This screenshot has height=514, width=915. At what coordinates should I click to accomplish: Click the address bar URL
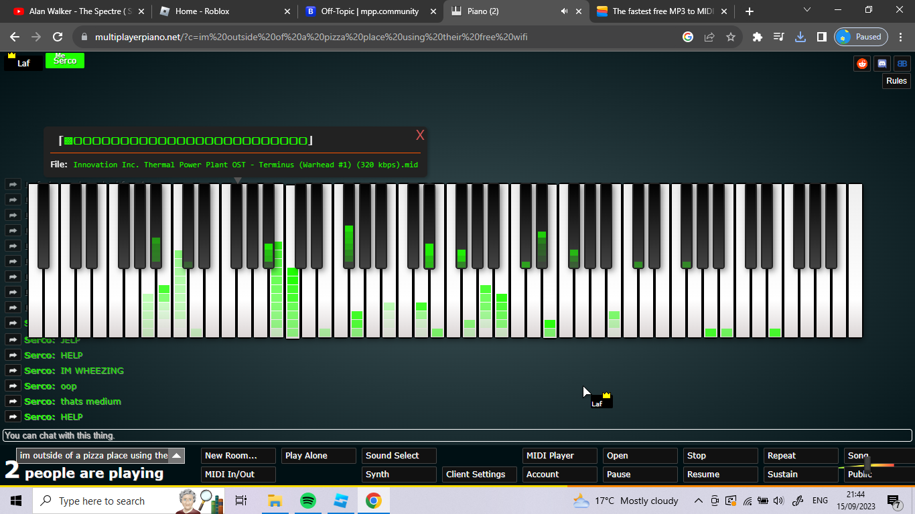pyautogui.click(x=311, y=37)
